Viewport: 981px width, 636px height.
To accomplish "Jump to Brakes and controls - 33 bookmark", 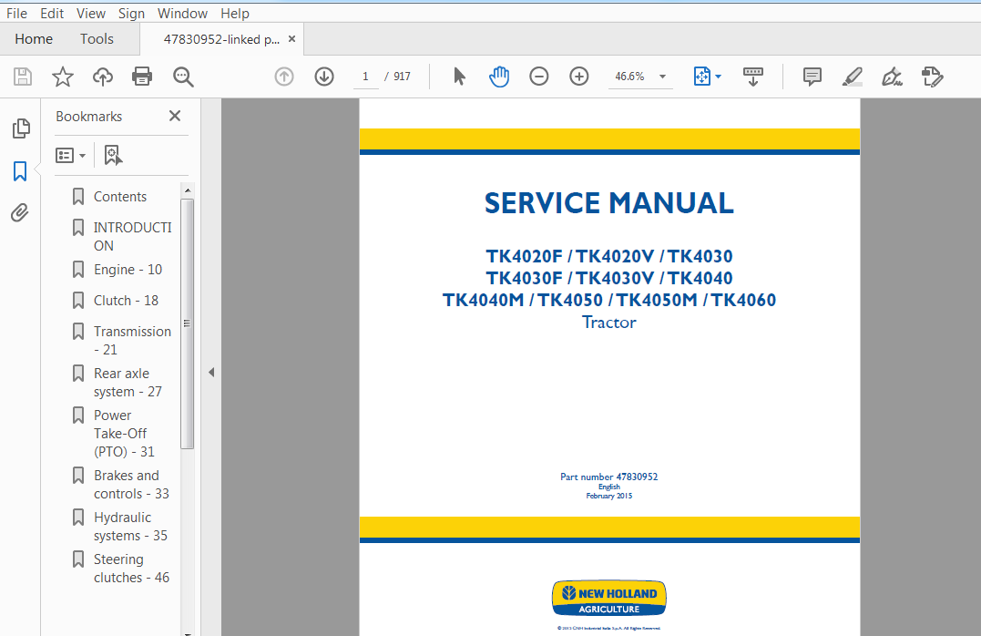I will pyautogui.click(x=131, y=485).
